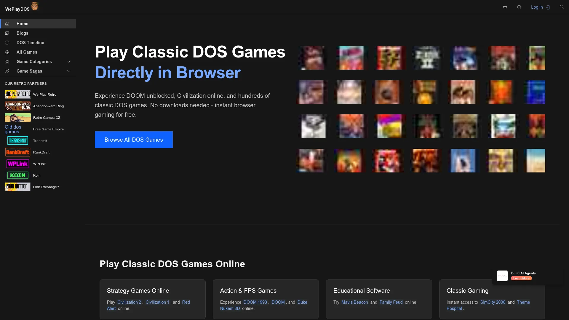
Task: Click the KOIN partner badge
Action: 18,175
